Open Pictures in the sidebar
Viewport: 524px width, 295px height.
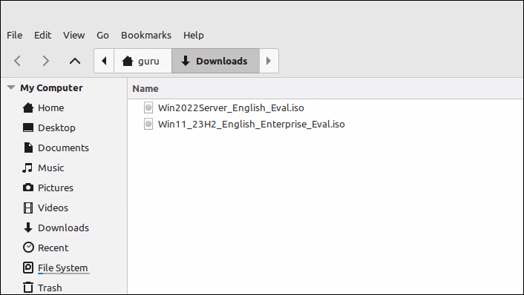(x=56, y=188)
